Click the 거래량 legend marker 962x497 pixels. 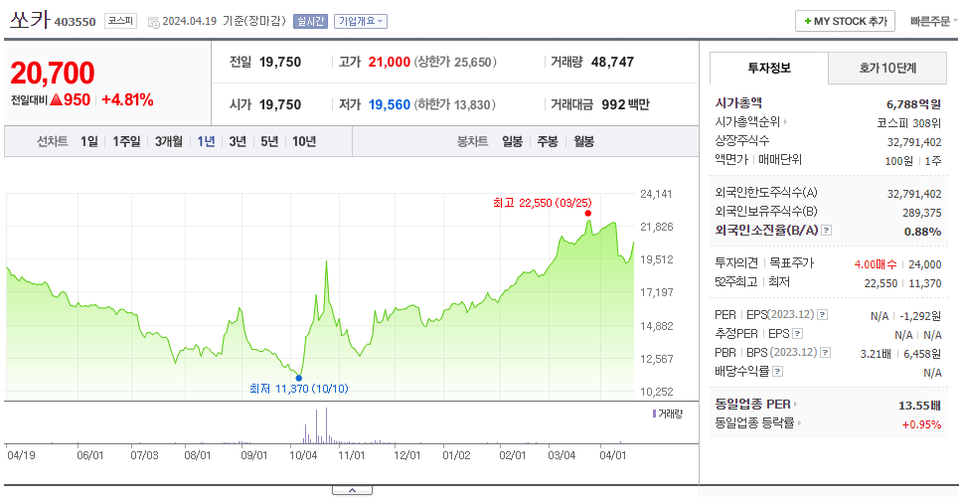pyautogui.click(x=655, y=414)
